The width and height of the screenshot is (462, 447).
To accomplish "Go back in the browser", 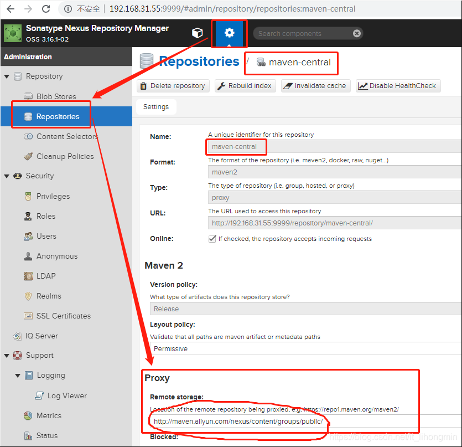I will point(11,9).
